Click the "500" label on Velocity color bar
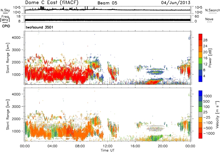 click(207, 102)
